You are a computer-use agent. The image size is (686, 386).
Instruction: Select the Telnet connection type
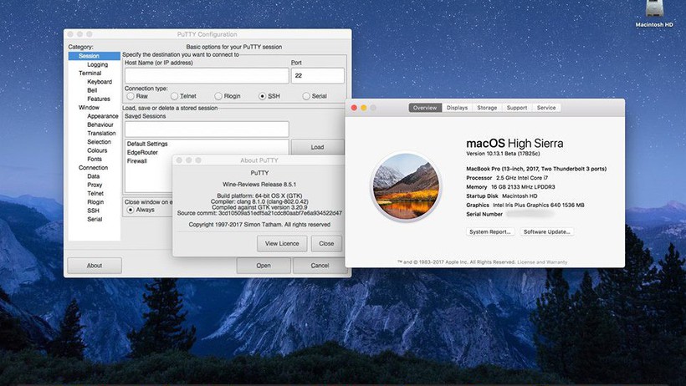[x=175, y=96]
